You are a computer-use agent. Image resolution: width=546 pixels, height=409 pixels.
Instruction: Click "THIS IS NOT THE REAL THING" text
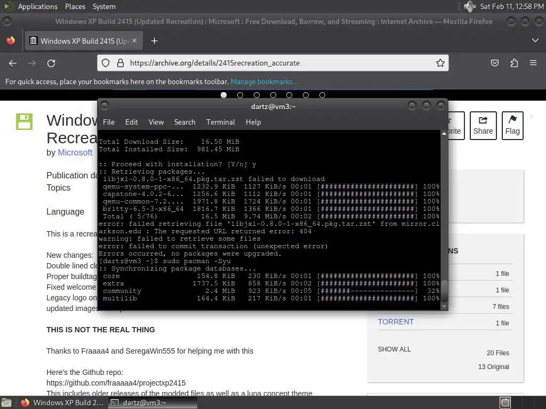(x=101, y=330)
